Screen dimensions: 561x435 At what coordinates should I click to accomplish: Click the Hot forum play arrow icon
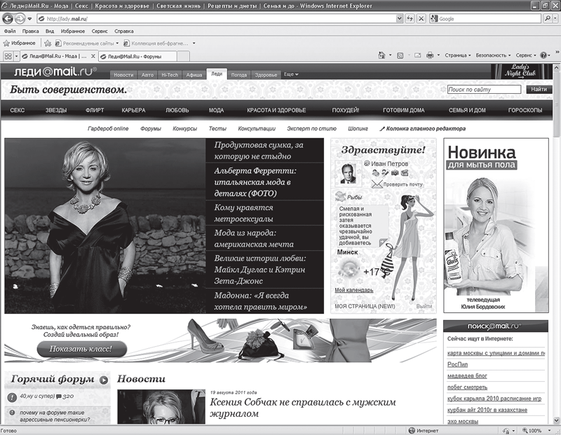click(104, 380)
